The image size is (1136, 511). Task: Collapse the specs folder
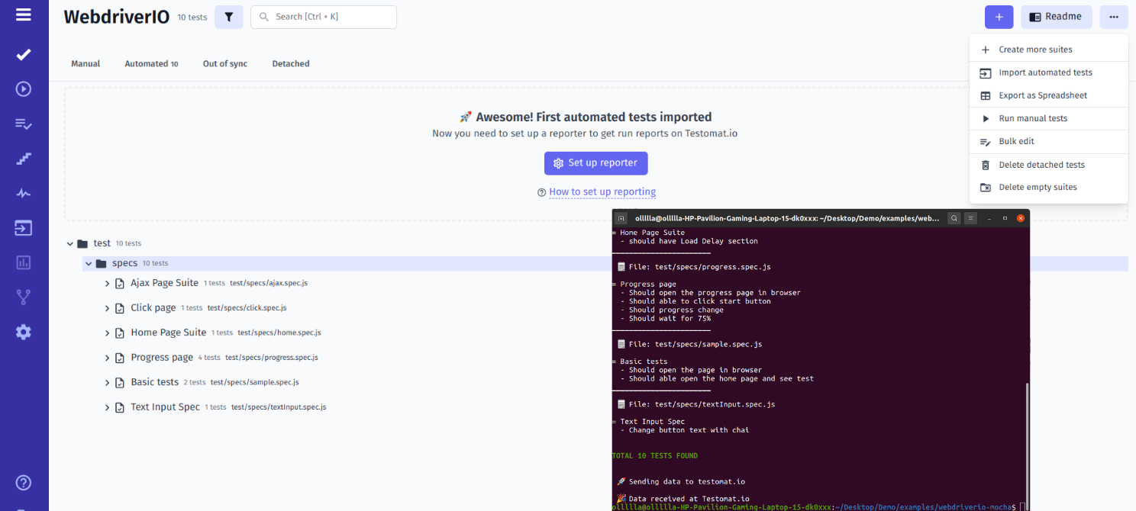tap(88, 262)
